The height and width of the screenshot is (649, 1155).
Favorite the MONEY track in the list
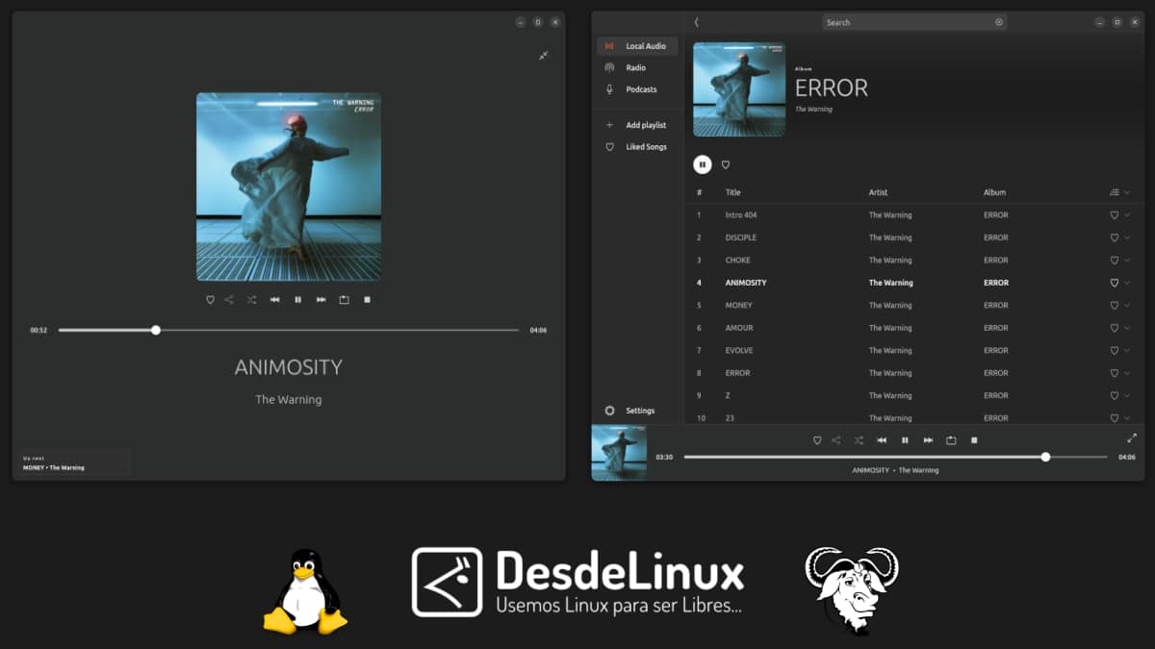click(x=1114, y=305)
